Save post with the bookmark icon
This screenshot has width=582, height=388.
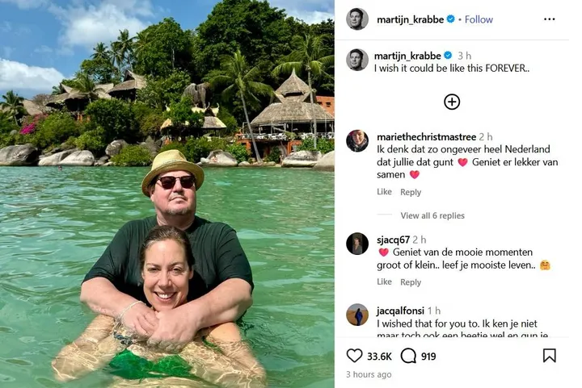[549, 356]
